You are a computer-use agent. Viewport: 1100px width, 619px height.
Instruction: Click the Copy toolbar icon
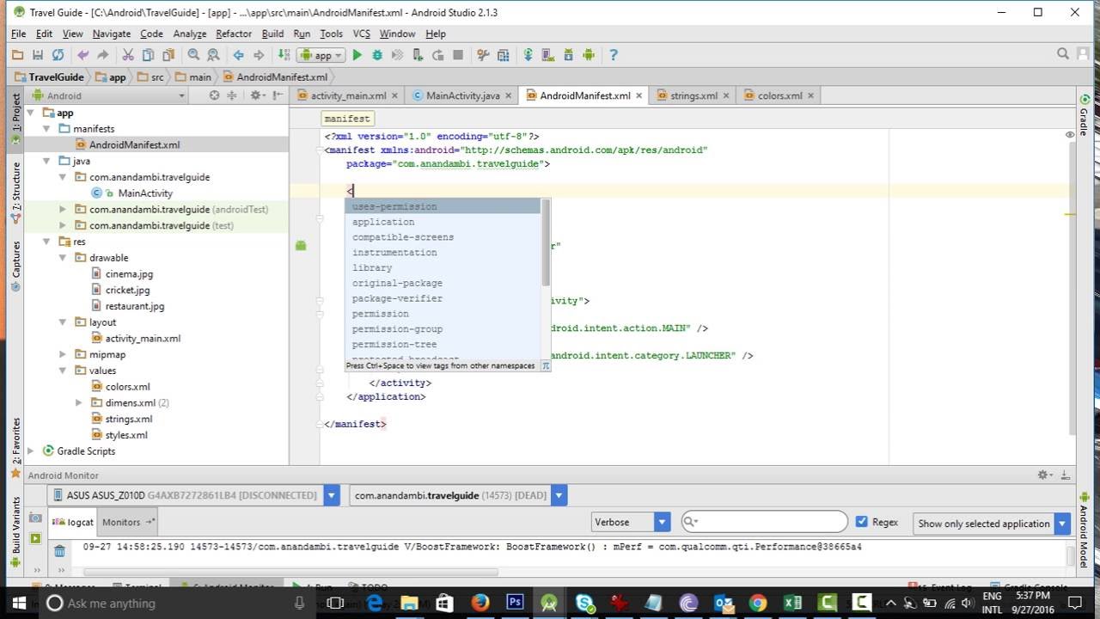coord(148,55)
